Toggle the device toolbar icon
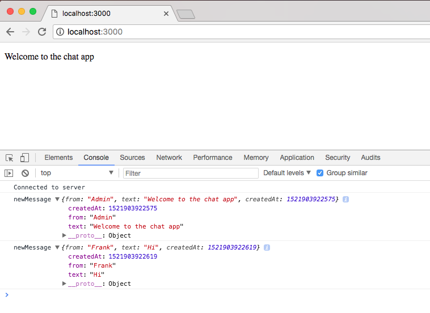The width and height of the screenshot is (430, 313). (24, 158)
